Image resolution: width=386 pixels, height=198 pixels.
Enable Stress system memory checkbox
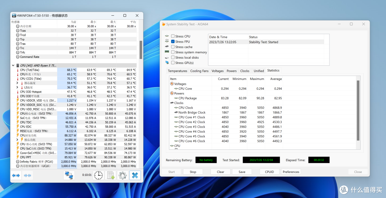173,52
